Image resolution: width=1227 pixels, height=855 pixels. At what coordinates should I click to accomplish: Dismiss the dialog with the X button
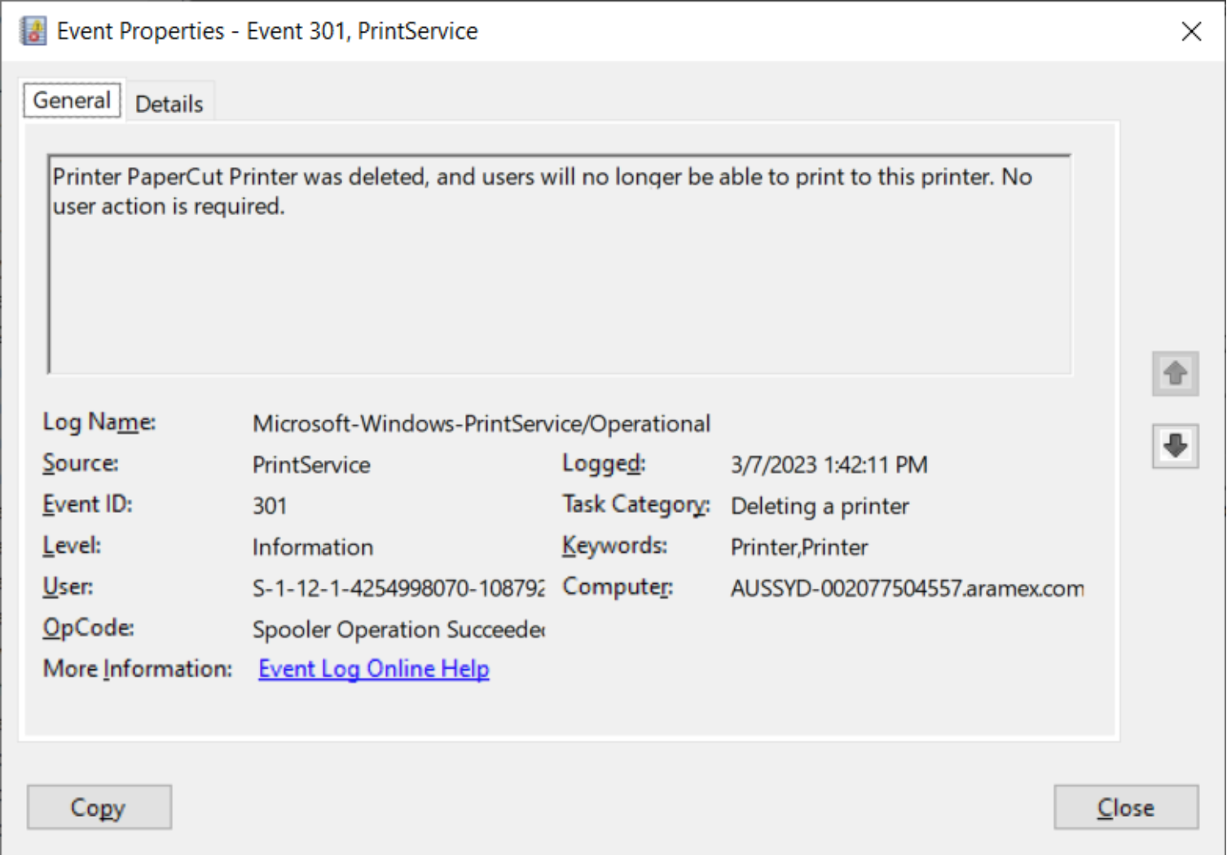[1191, 31]
